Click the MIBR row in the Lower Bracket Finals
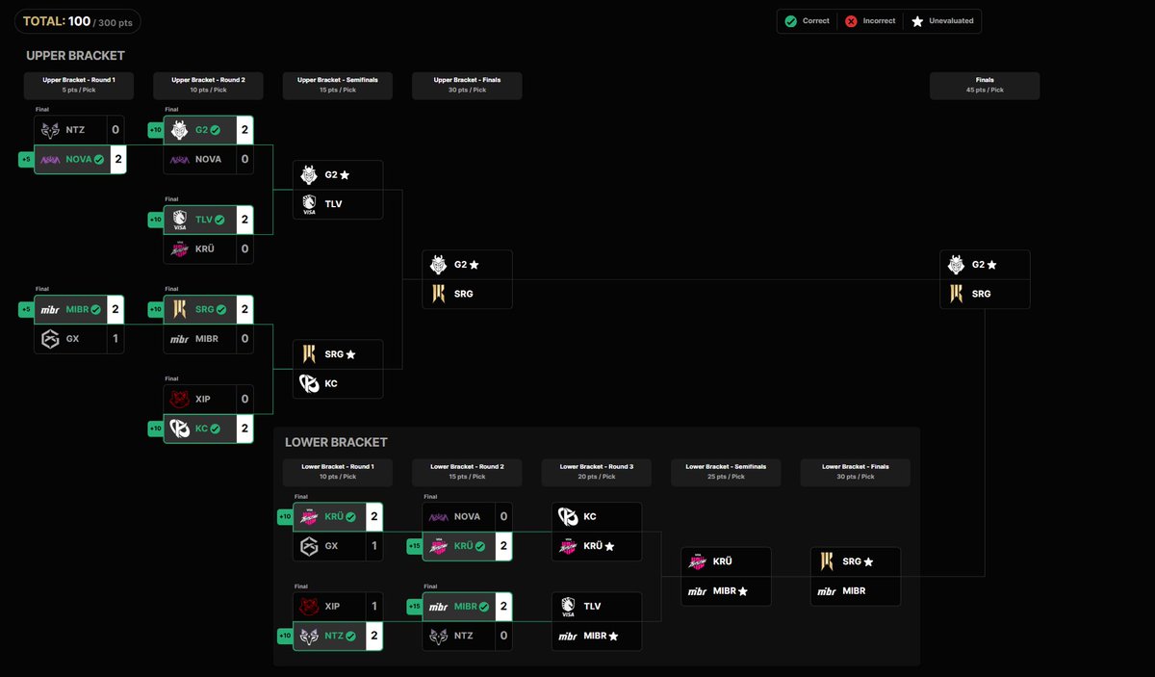The image size is (1155, 677). 856,591
